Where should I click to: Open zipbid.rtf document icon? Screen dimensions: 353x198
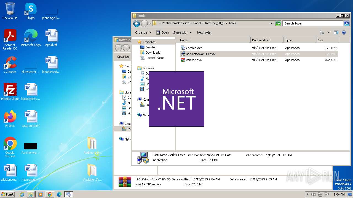51,38
